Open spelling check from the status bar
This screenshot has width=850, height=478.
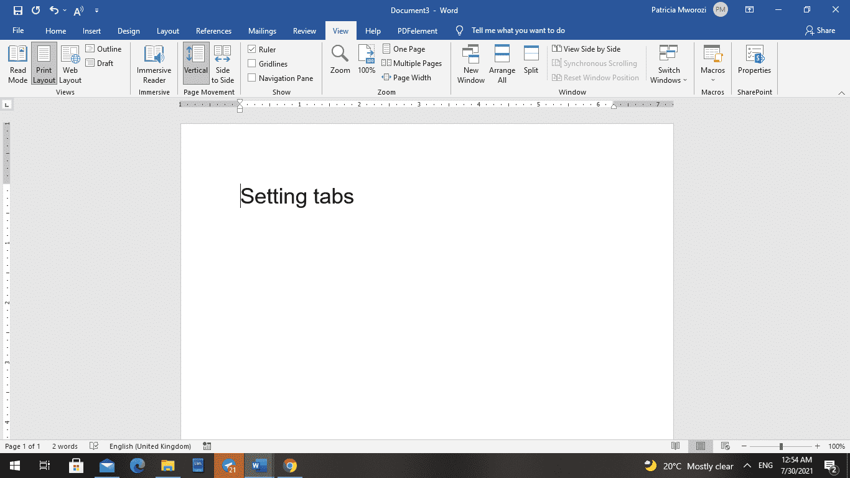95,446
